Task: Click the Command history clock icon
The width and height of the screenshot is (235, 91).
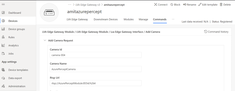Action: 206,32
